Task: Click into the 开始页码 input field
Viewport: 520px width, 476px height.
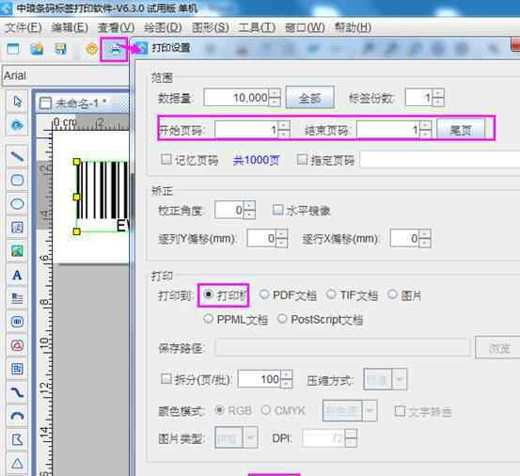Action: pyautogui.click(x=246, y=130)
